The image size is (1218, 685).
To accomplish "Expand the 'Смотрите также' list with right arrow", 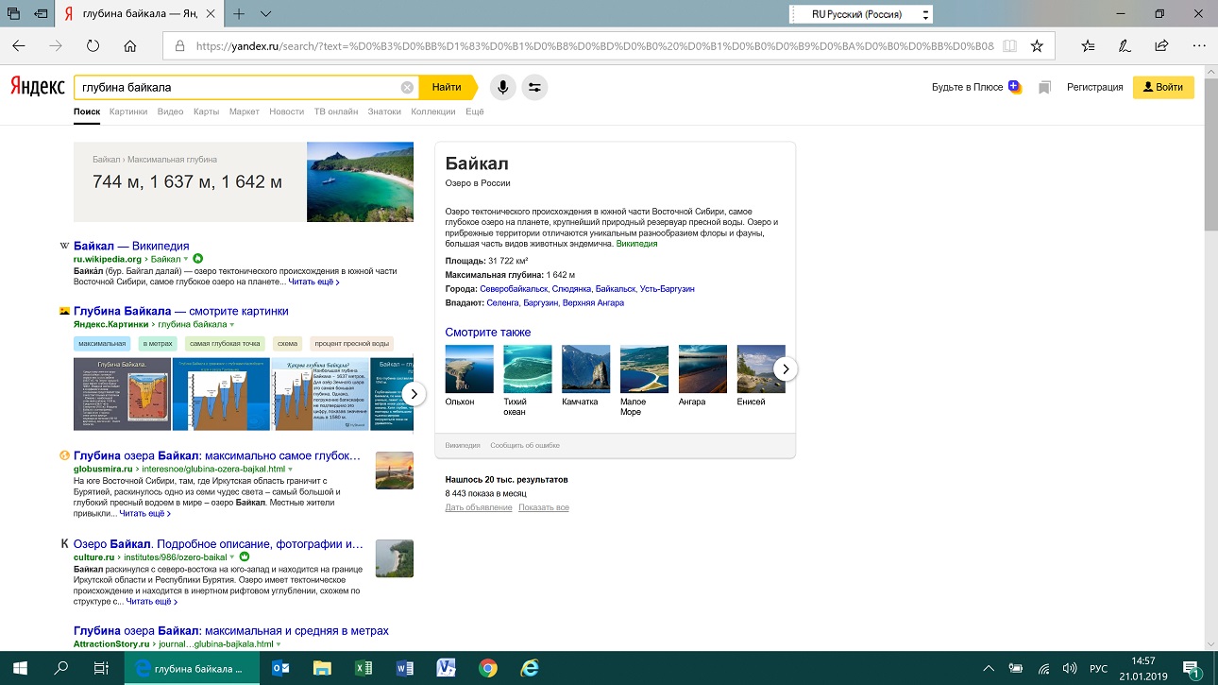I will [x=786, y=368].
